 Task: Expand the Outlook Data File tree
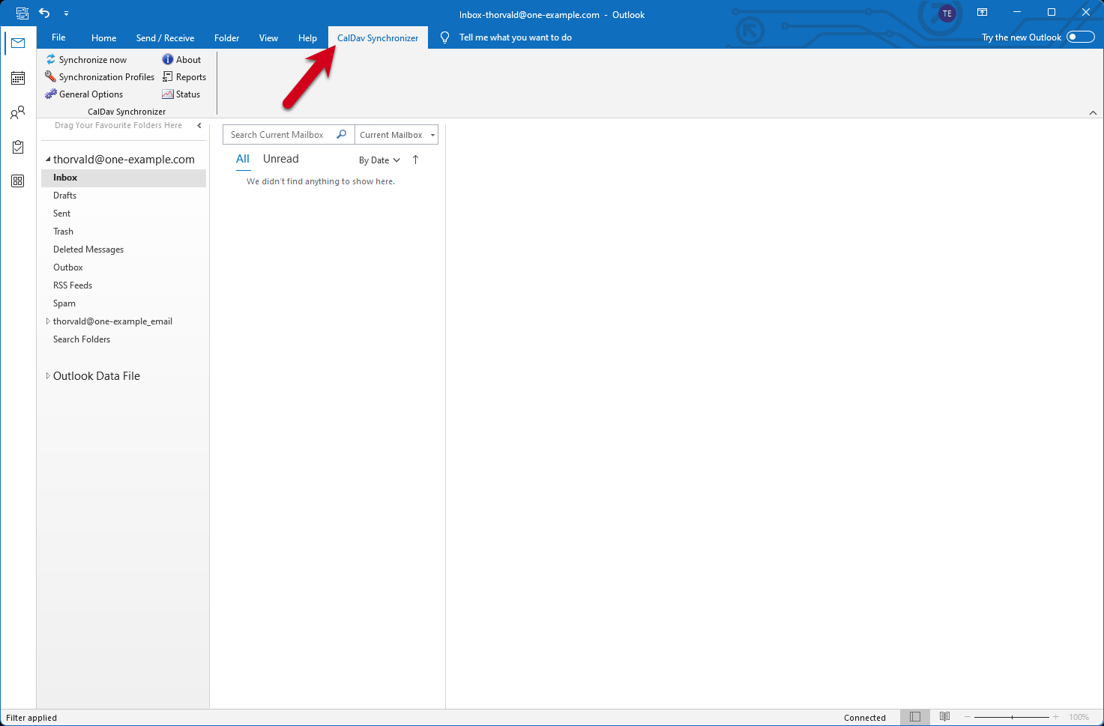48,376
